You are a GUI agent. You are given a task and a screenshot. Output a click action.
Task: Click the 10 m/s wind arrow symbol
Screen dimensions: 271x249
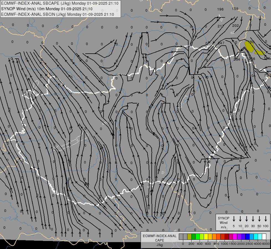pos(240,219)
